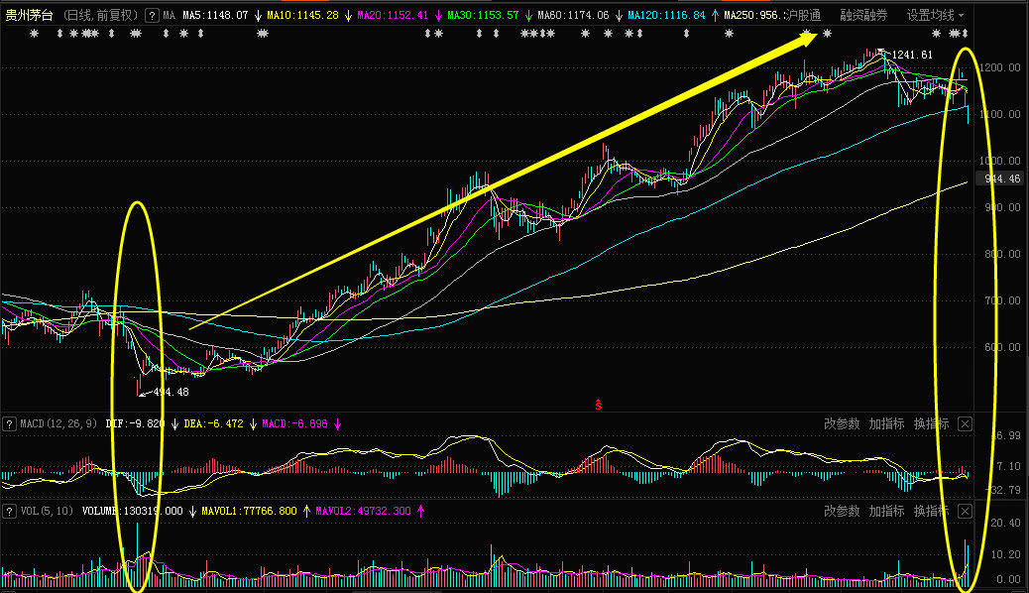The image size is (1029, 593).
Task: Click 加指标 in the VOL panel
Action: pyautogui.click(x=886, y=511)
